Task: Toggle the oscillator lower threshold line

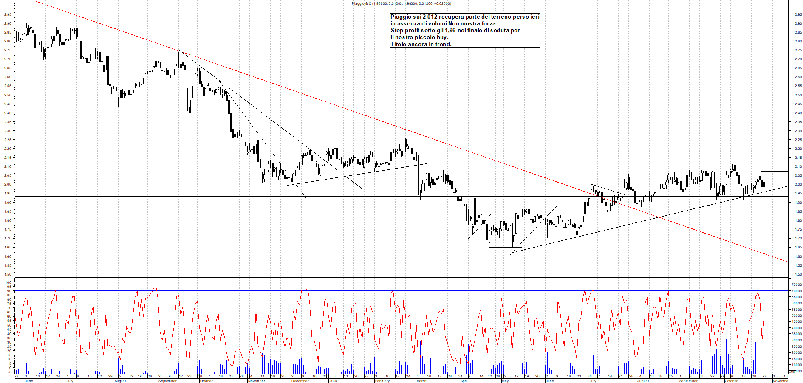Action: 382,360
